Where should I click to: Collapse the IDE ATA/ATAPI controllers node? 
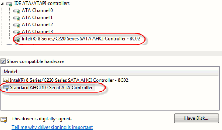(x=2, y=4)
